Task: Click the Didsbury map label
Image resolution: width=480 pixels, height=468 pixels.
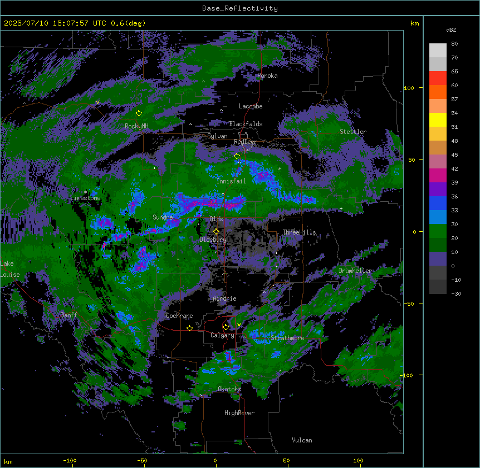Action: [x=213, y=240]
